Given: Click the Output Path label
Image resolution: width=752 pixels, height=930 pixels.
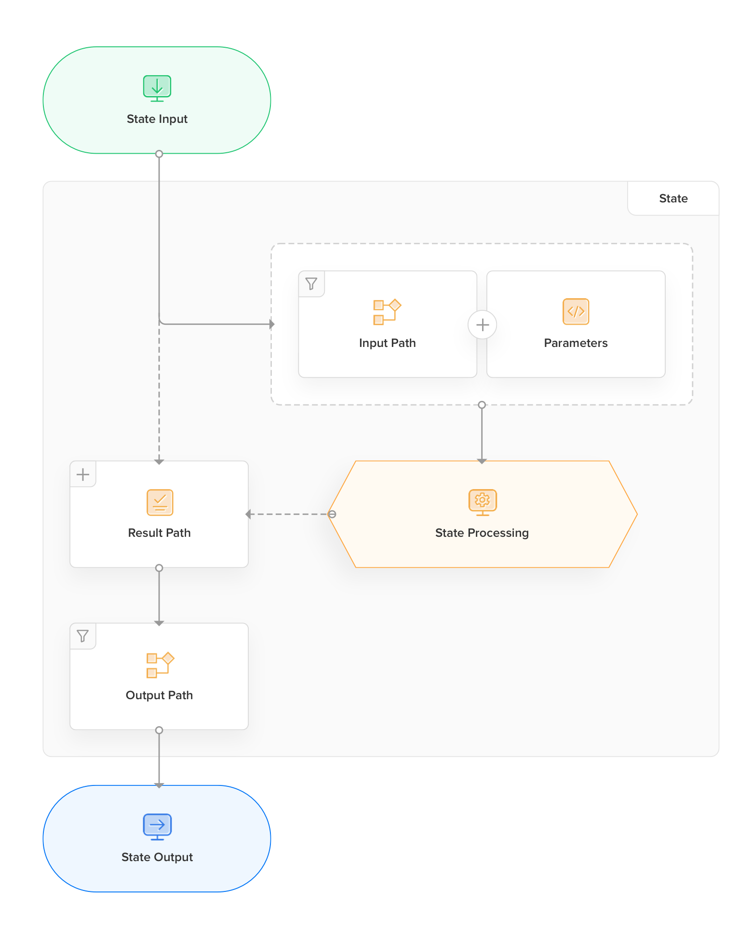Looking at the screenshot, I should click(x=159, y=695).
